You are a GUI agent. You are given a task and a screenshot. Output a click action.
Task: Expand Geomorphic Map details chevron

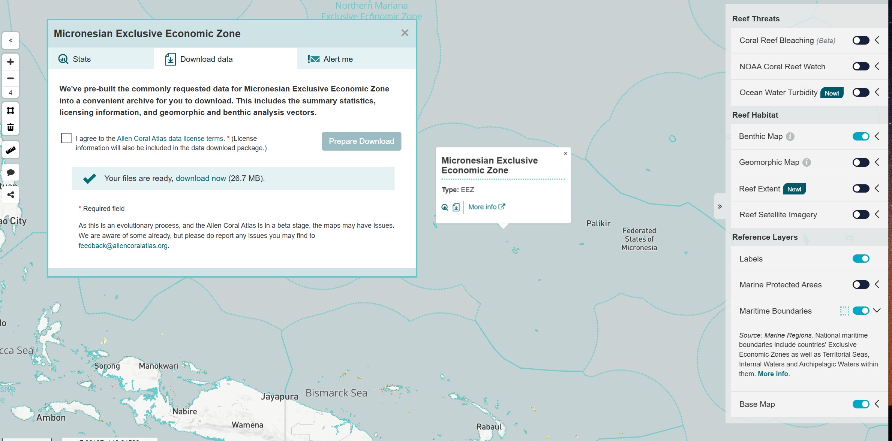pos(877,162)
